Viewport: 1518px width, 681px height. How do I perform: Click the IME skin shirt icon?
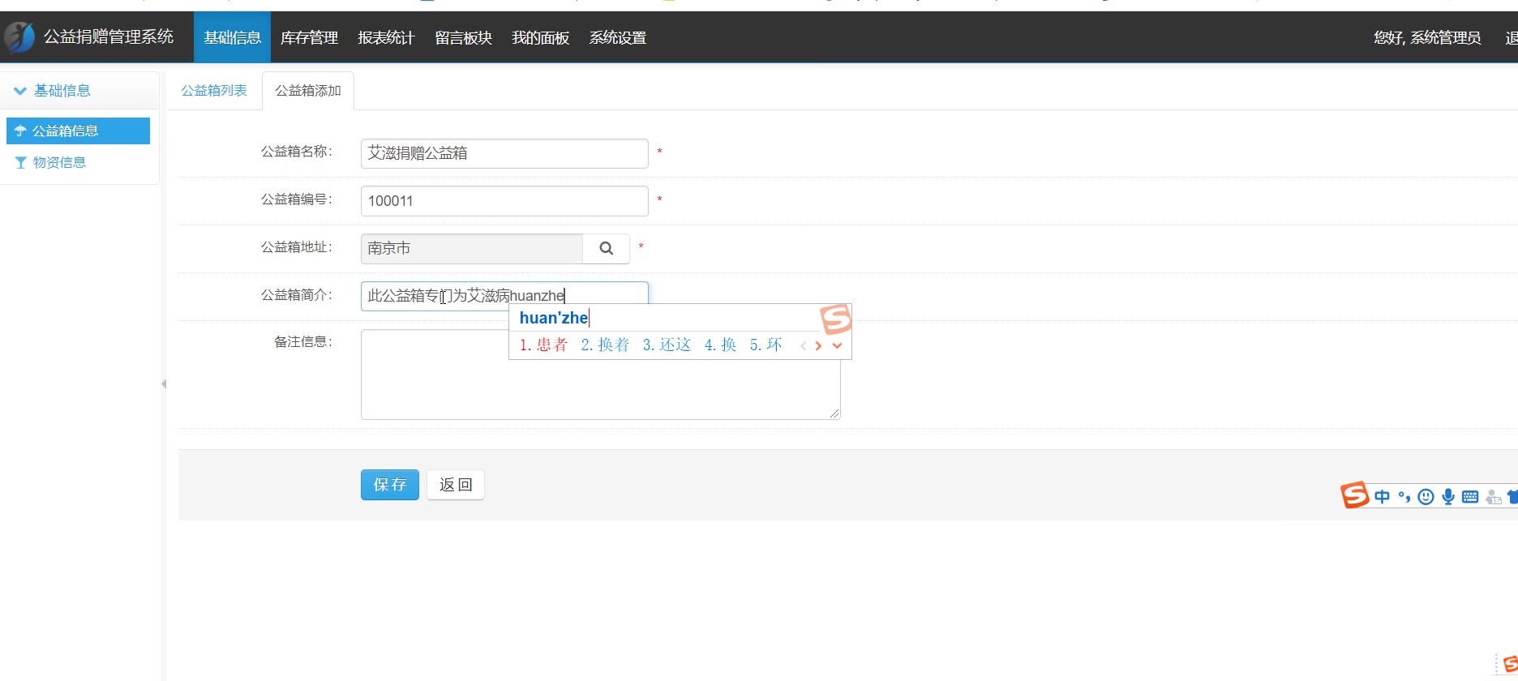[1512, 496]
